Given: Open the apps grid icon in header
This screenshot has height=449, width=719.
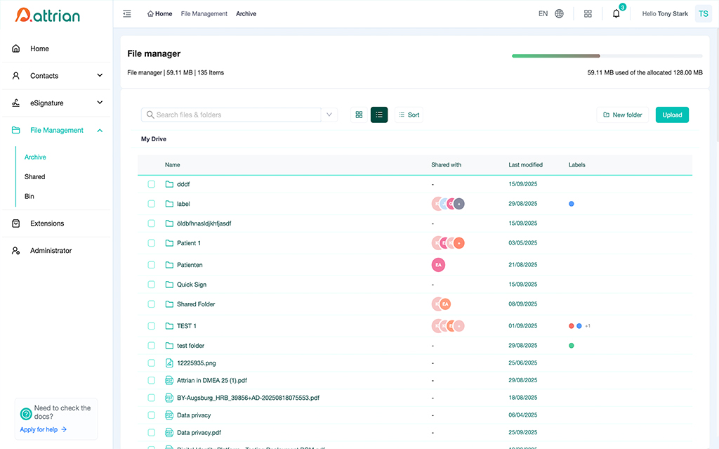Looking at the screenshot, I should [x=588, y=13].
